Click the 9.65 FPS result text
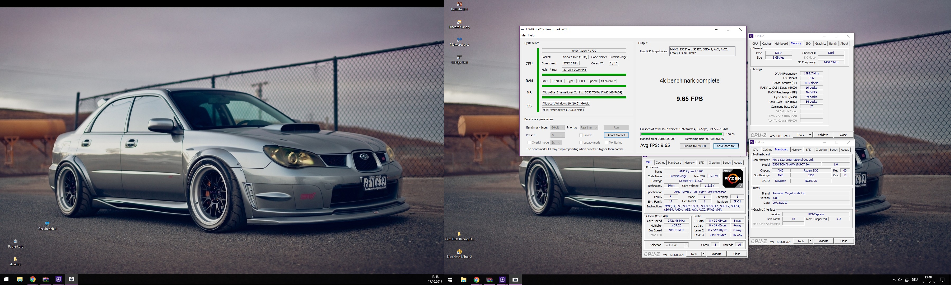Viewport: 951px width, 285px height. 689,99
